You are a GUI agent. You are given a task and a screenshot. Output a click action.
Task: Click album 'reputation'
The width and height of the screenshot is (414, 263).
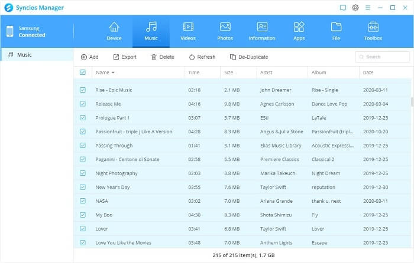tap(324, 187)
